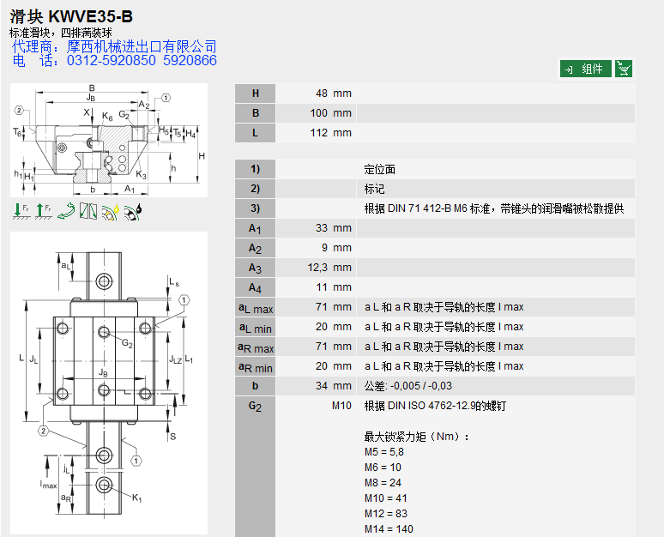The width and height of the screenshot is (664, 537).
Task: Click the agent name 摩西机械进出口有限公司
Action: (x=142, y=46)
